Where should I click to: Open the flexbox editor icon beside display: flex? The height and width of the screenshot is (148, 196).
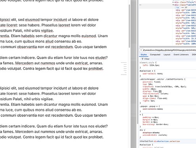[x=160, y=91]
